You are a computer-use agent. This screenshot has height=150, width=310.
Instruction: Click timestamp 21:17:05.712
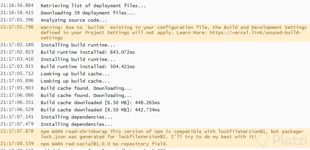pyautogui.click(x=17, y=74)
